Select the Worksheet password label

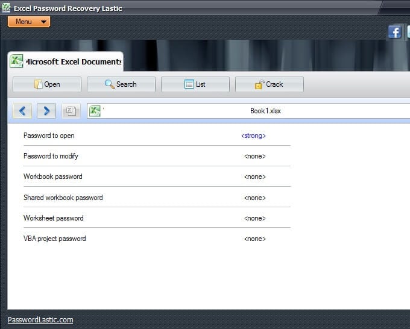(53, 218)
